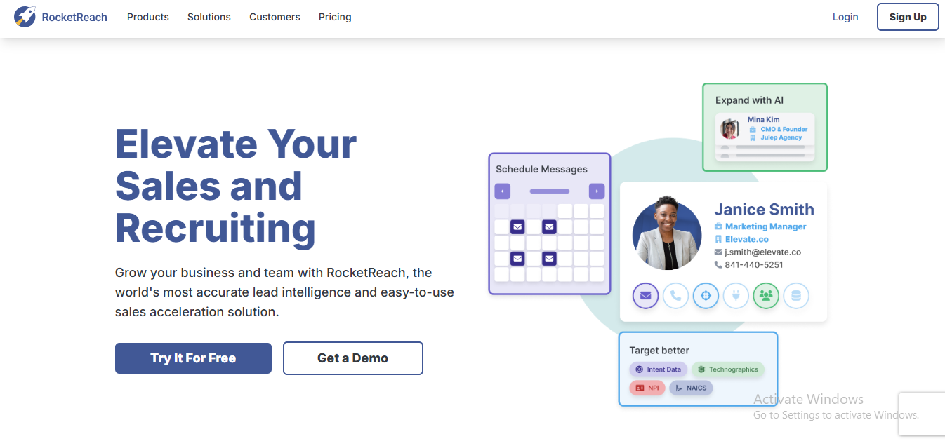This screenshot has width=945, height=441.
Task: Click the briefcase icon beside Marketing Manager
Action: point(718,226)
